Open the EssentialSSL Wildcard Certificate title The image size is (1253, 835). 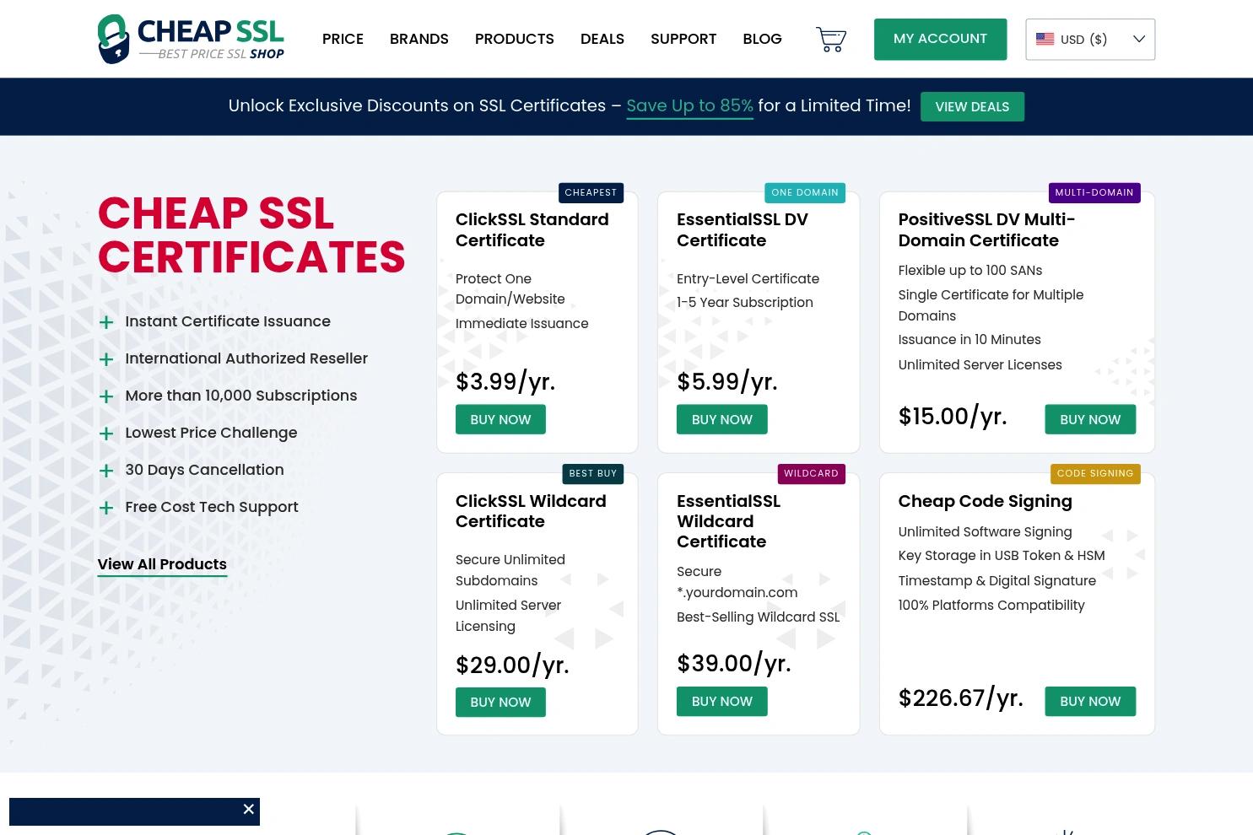click(x=729, y=521)
